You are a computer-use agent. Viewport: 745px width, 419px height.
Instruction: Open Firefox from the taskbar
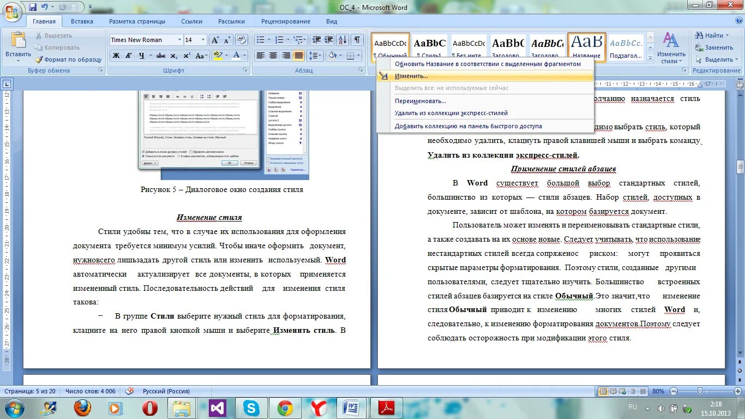(82, 408)
